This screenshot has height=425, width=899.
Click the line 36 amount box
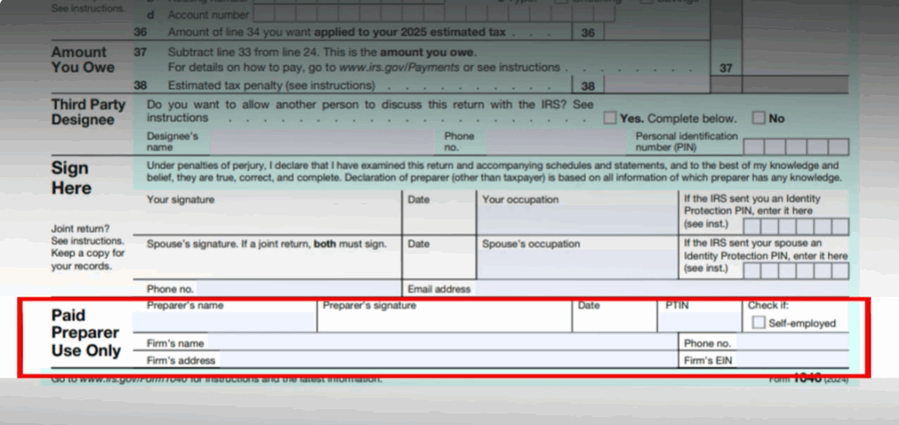[x=657, y=32]
